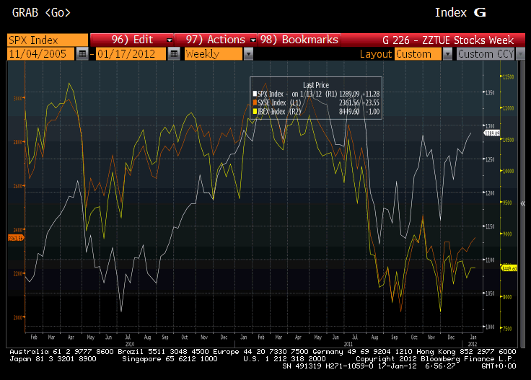Click the orange SX5E price marker on left axis
The width and height of the screenshot is (531, 380).
[x=16, y=238]
